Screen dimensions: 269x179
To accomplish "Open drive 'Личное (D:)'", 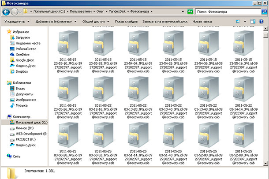I will 22,128.
